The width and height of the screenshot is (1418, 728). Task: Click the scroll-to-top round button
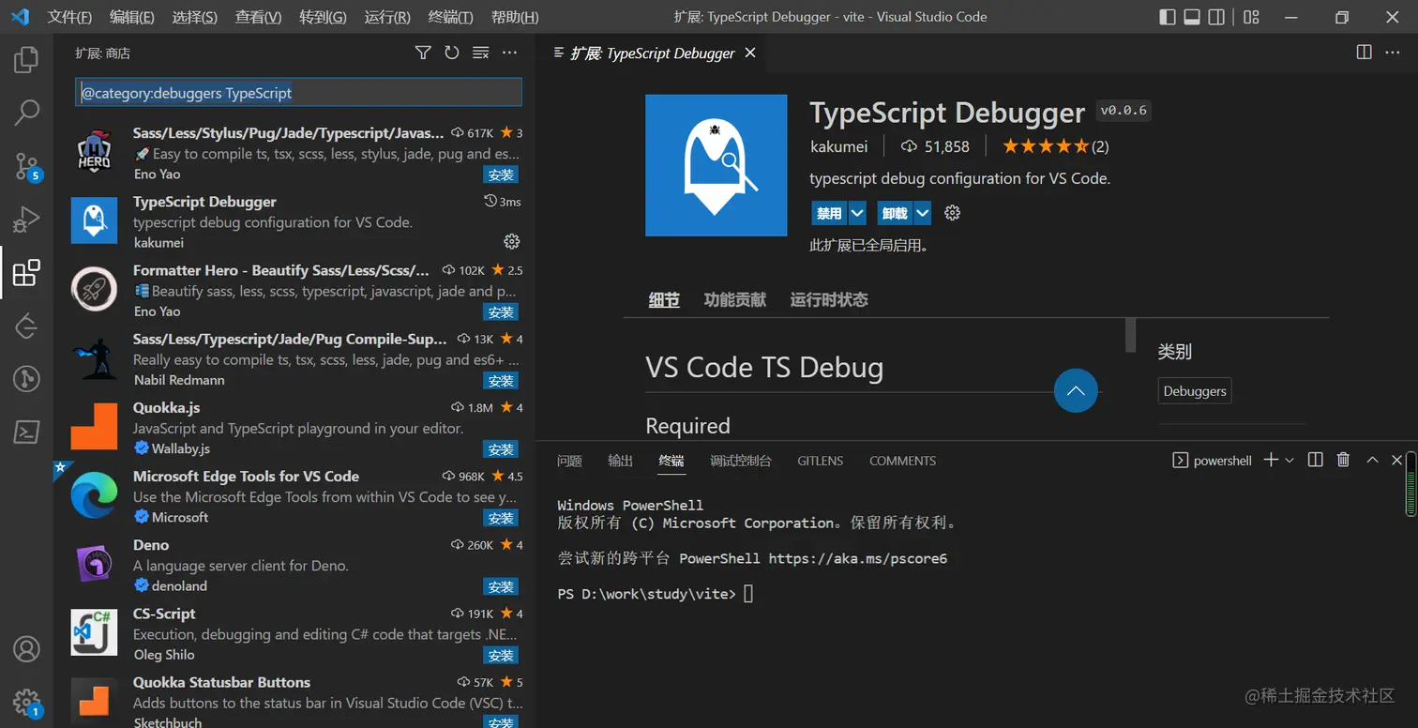point(1076,390)
